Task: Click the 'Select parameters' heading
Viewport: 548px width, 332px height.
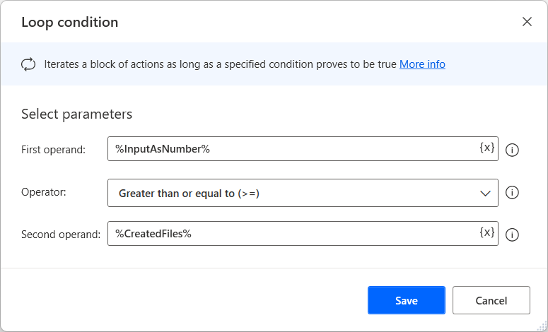Action: pyautogui.click(x=76, y=114)
